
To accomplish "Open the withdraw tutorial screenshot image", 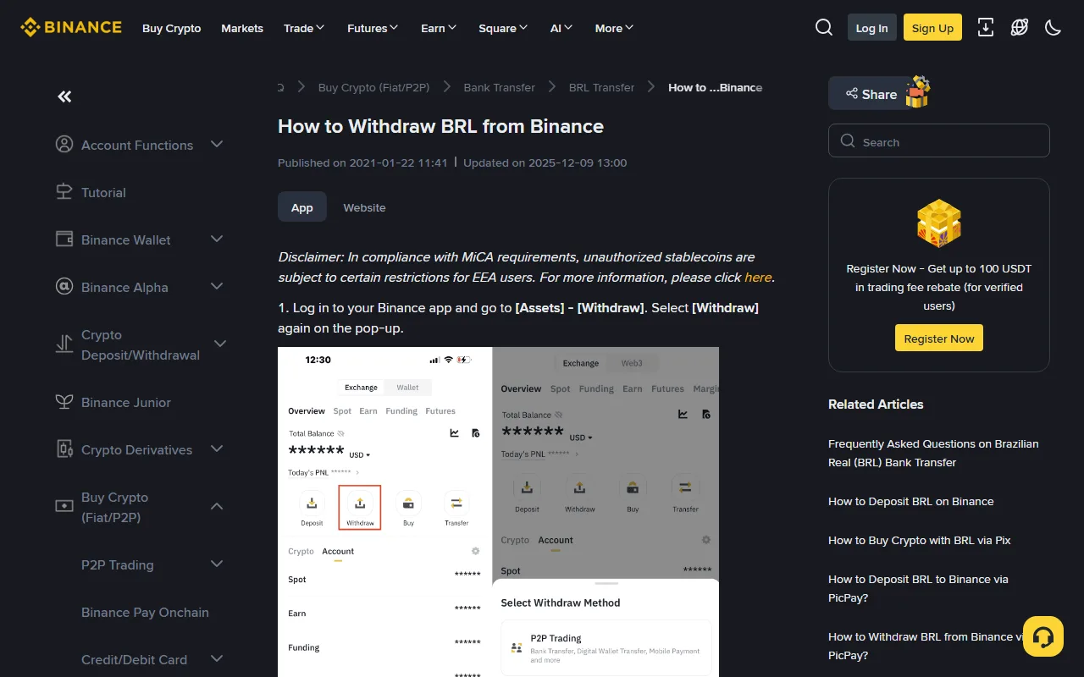I will tap(498, 512).
